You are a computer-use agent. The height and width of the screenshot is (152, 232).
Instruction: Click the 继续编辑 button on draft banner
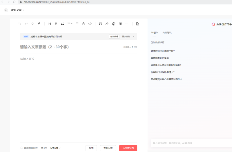114,37
